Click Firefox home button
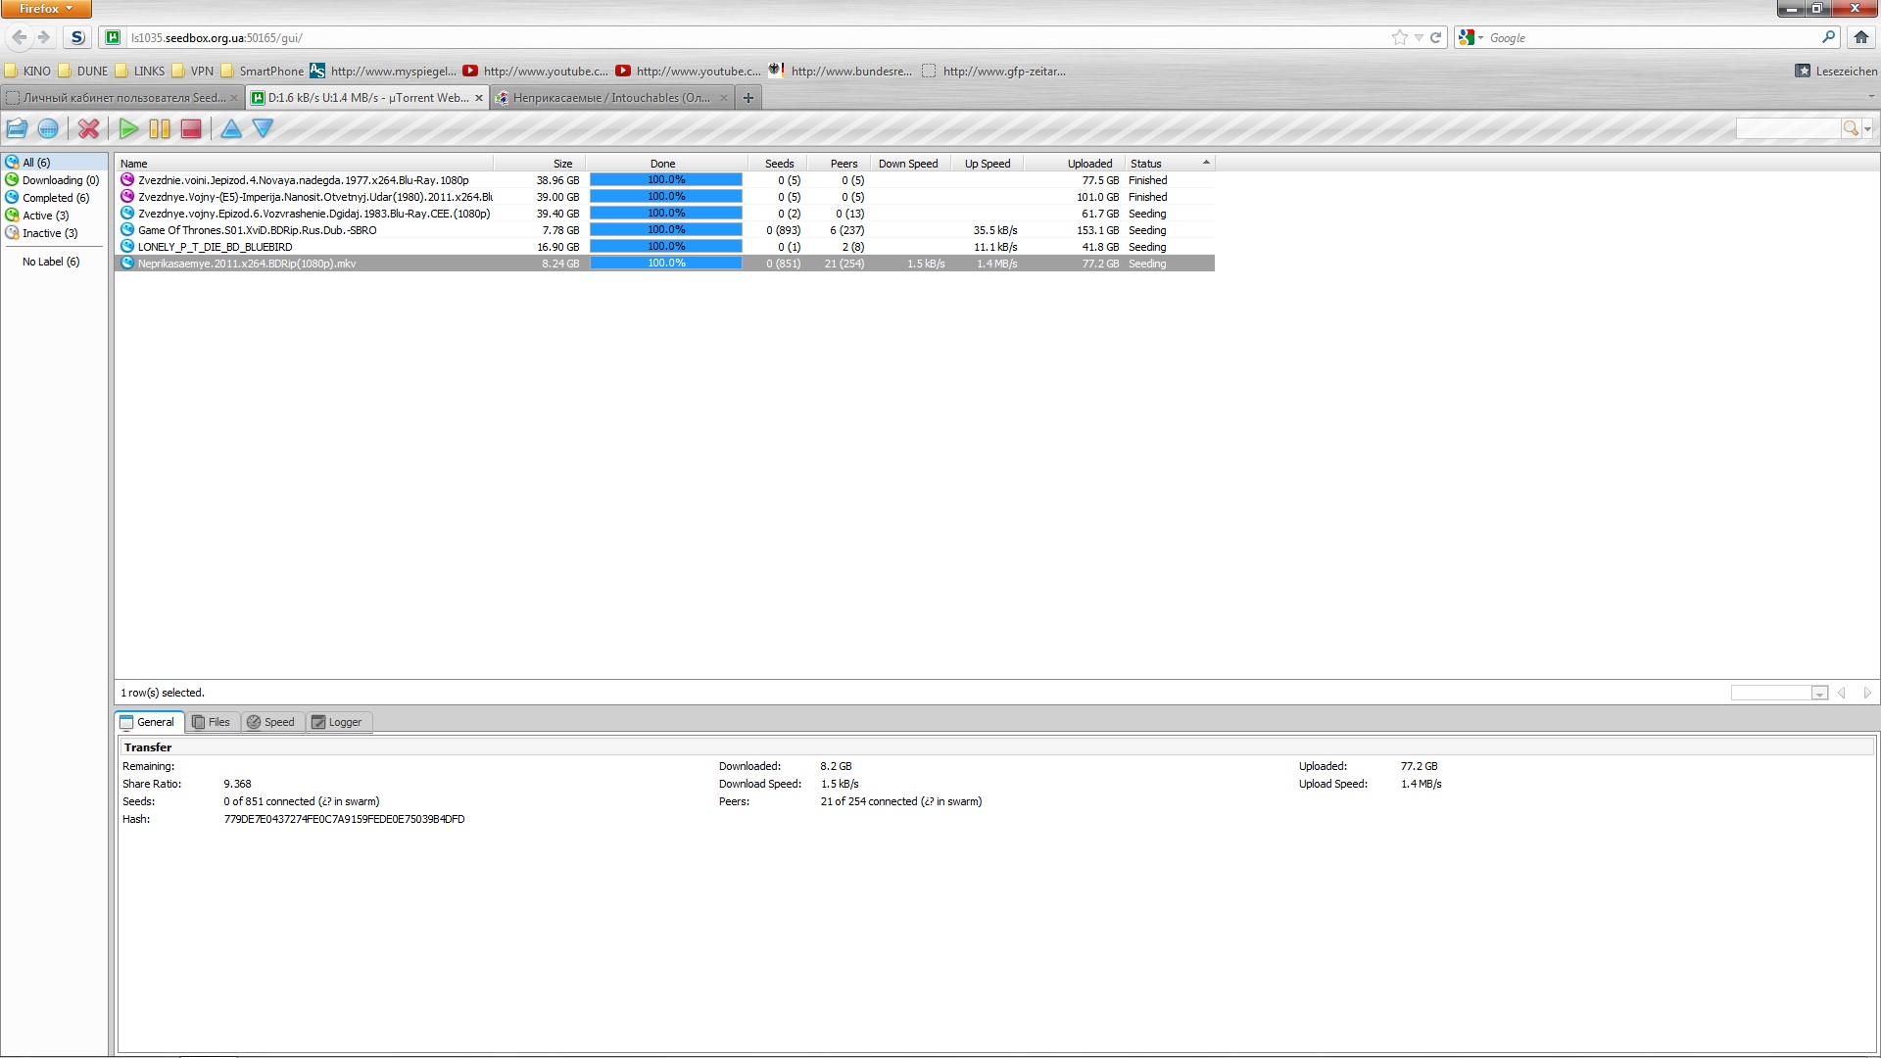1881x1058 pixels. click(x=1860, y=37)
